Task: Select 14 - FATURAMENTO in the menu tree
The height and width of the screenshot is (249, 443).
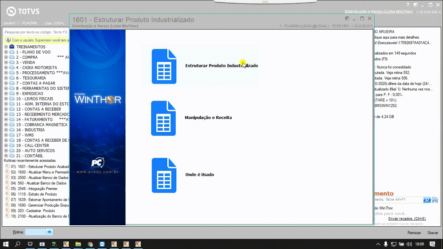Action: tap(43, 120)
